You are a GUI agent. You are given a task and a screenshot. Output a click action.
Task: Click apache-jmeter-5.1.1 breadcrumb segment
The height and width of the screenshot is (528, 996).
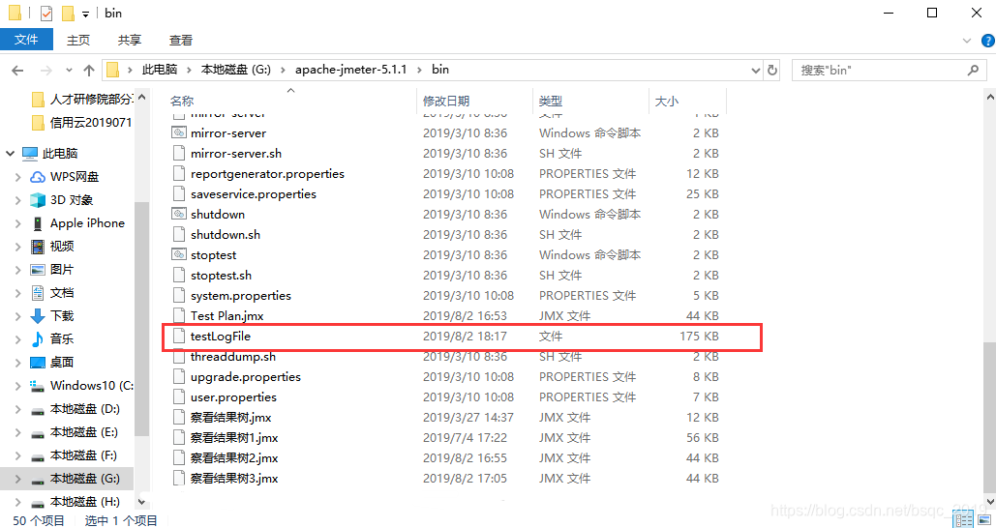coord(350,70)
